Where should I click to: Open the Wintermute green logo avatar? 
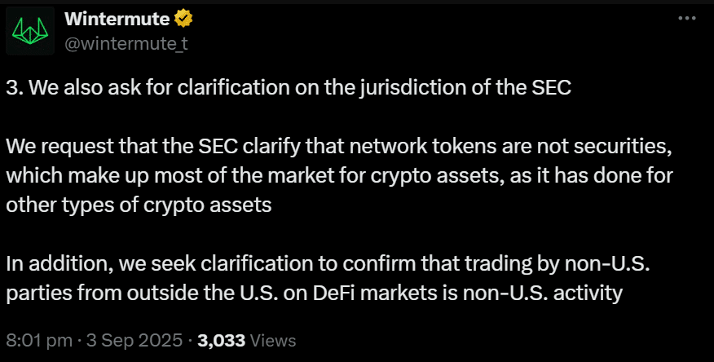(x=30, y=31)
